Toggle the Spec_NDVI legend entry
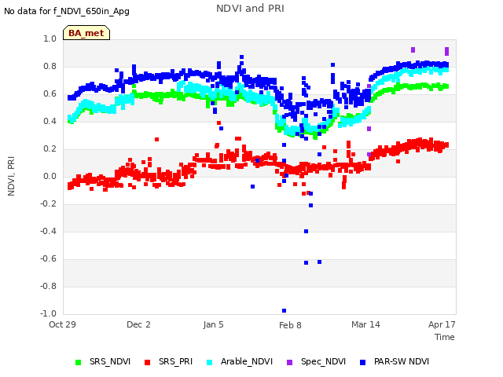Screen dimensions: 503x377 click(316, 362)
